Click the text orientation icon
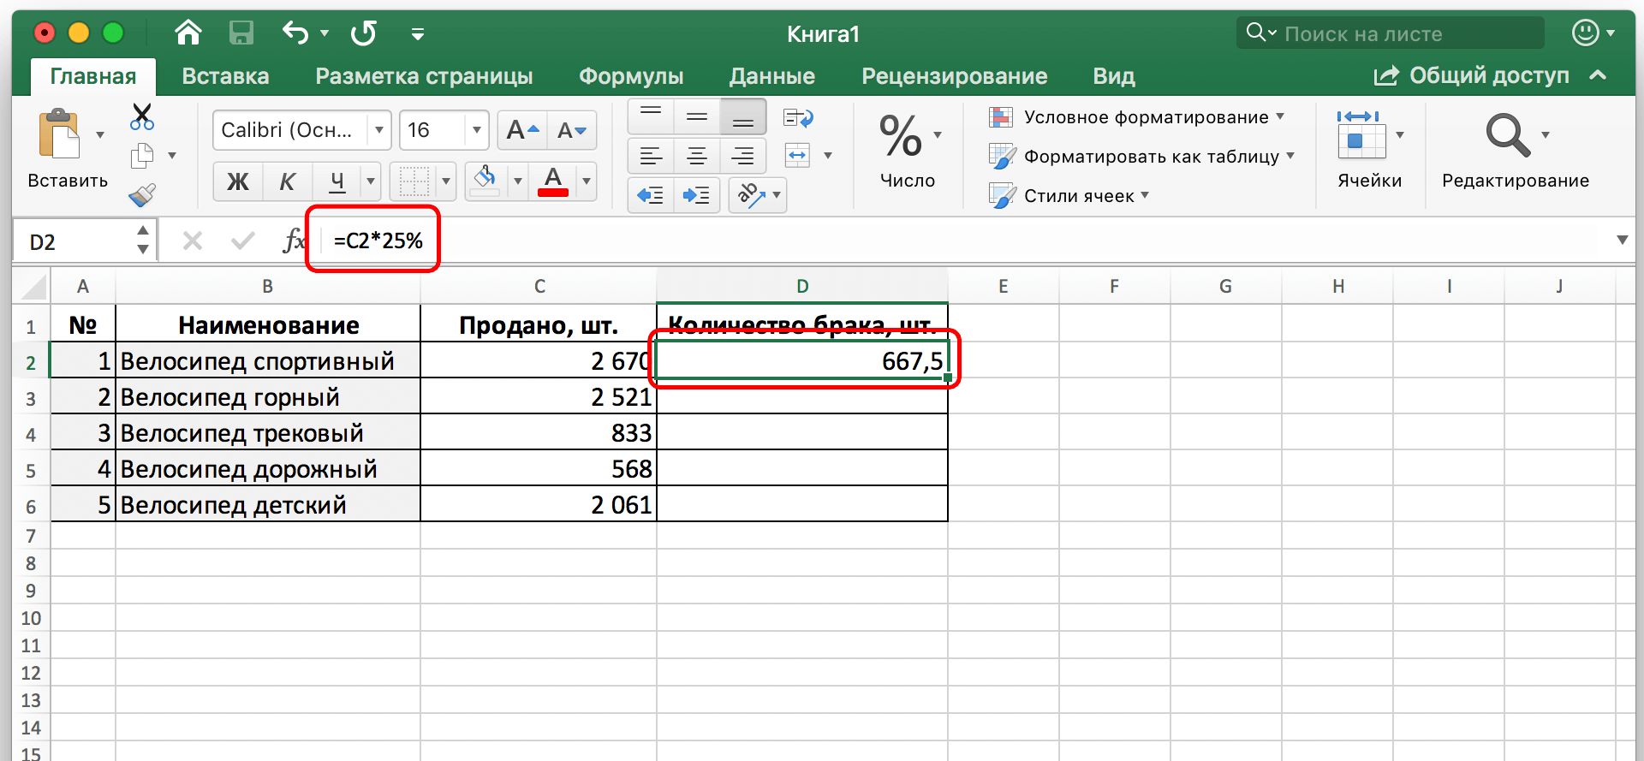Viewport: 1644px width, 761px height. tap(752, 195)
